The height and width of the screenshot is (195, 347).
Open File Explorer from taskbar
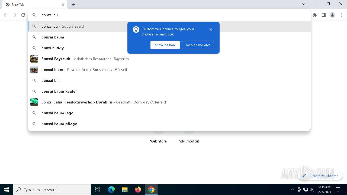tap(125, 190)
